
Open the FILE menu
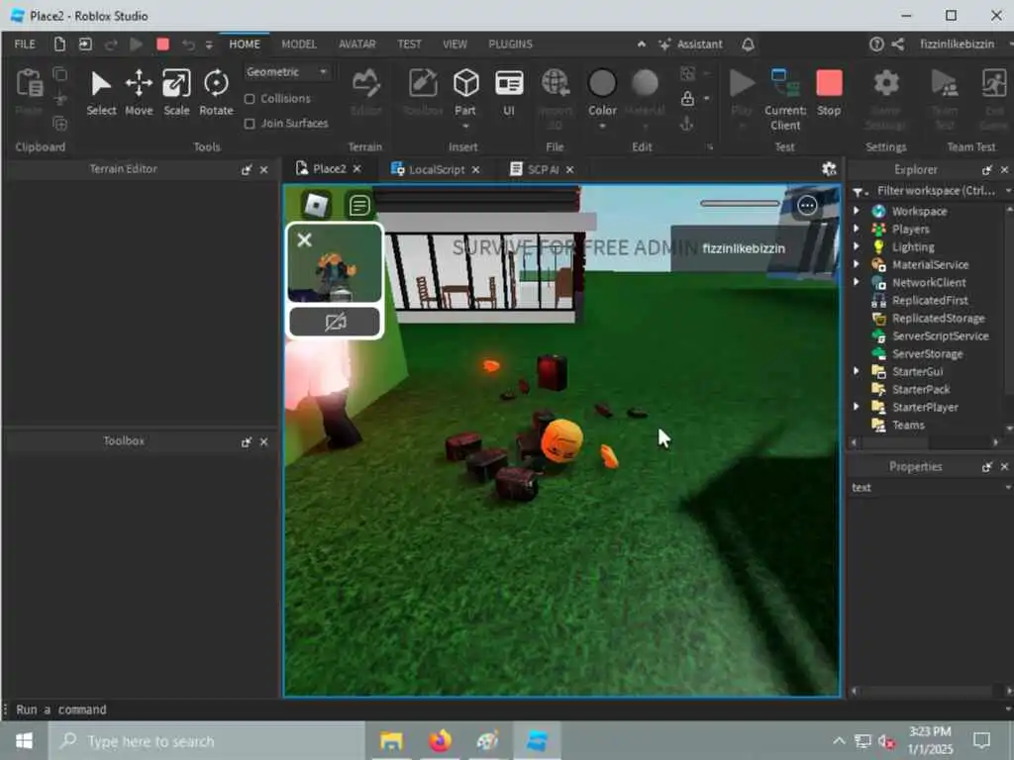pyautogui.click(x=25, y=44)
